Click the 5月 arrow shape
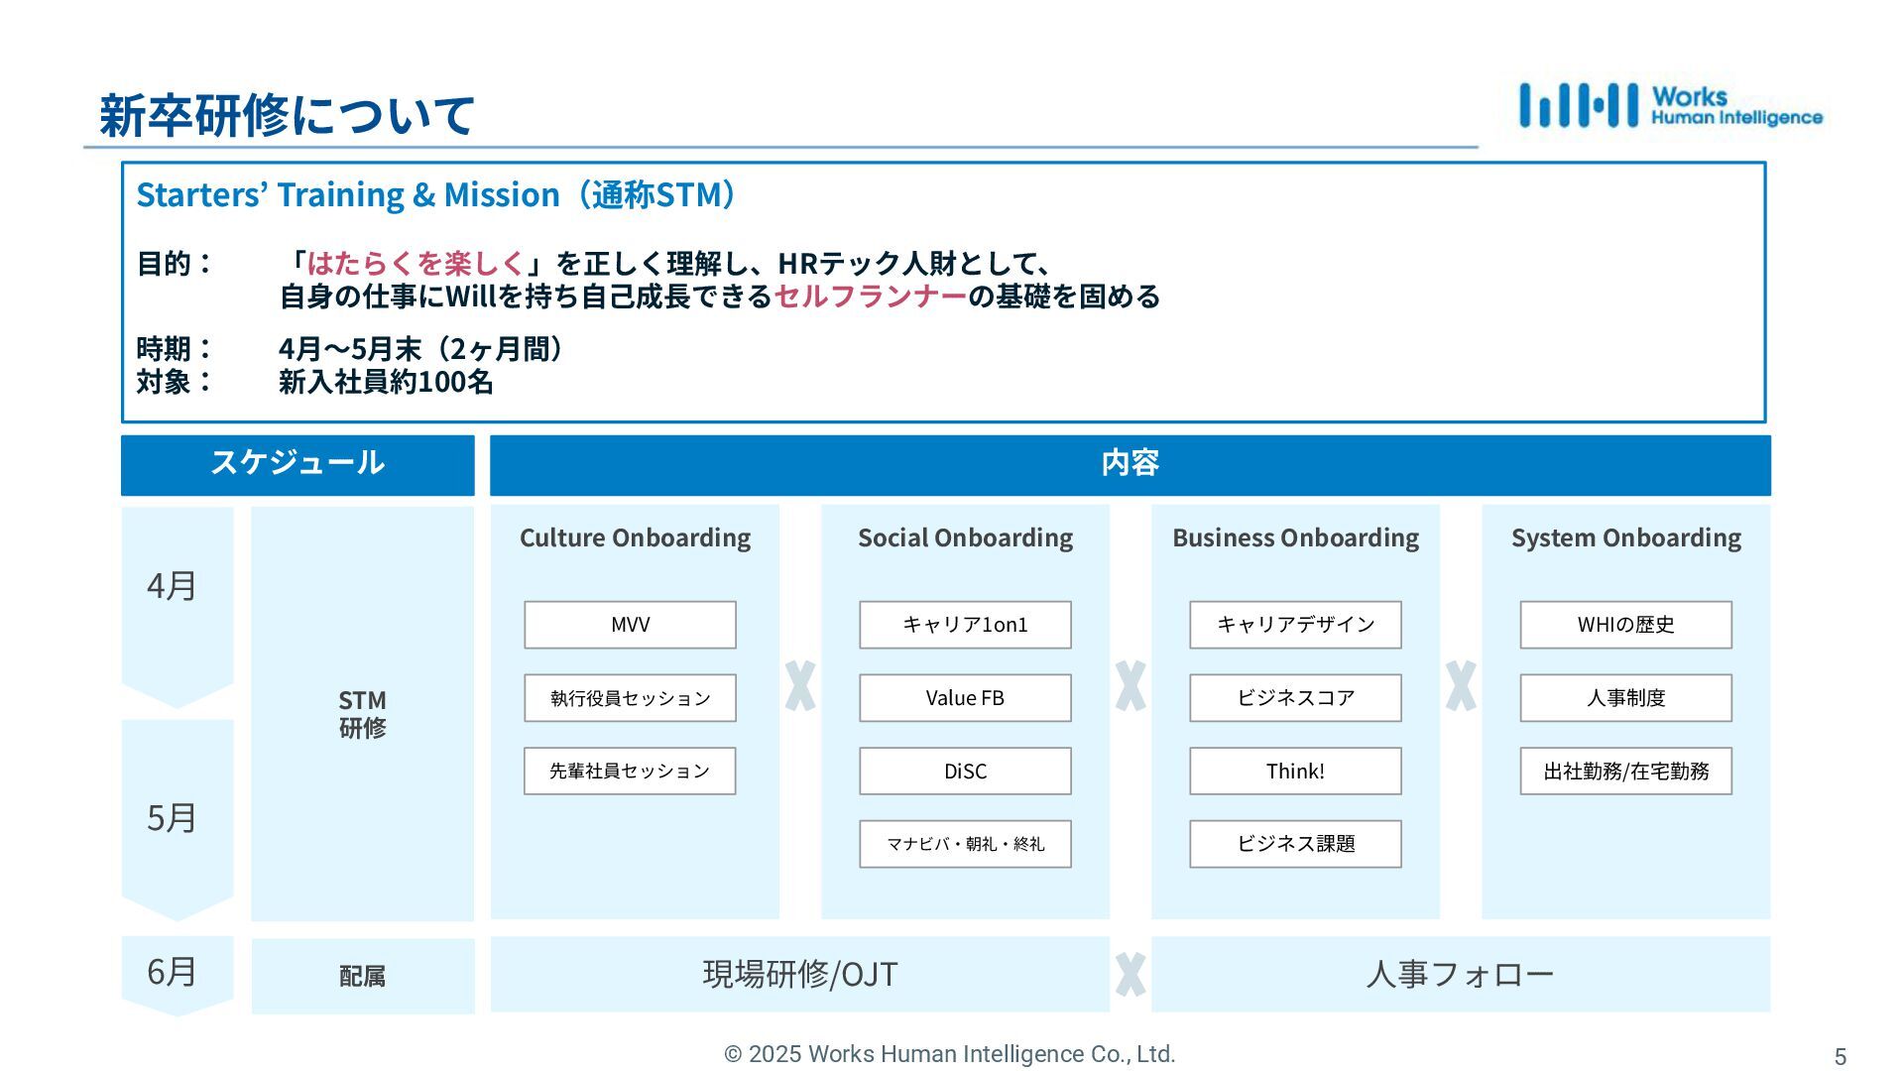 point(177,817)
